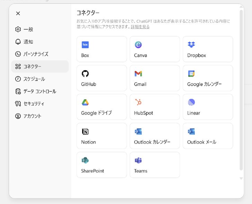Open the Google ドライブ connector card

pos(102,107)
